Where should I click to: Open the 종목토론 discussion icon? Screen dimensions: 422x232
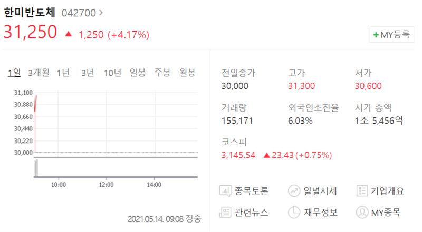(225, 191)
